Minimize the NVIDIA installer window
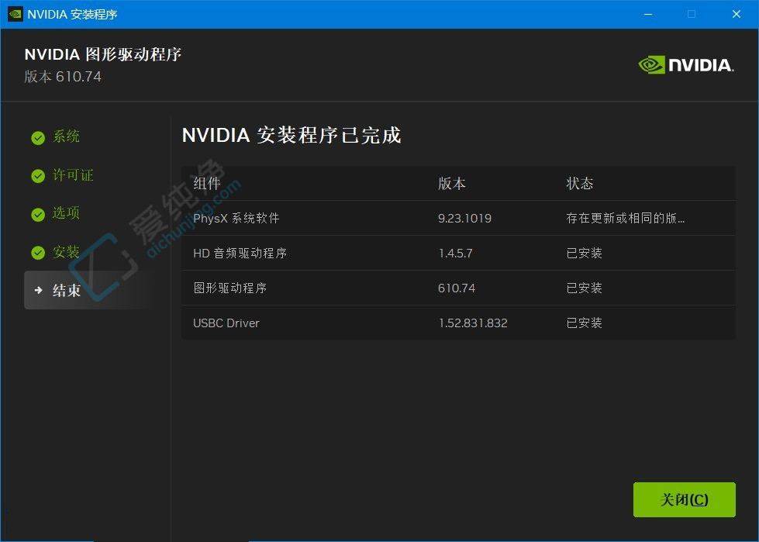The image size is (759, 542). 647,14
